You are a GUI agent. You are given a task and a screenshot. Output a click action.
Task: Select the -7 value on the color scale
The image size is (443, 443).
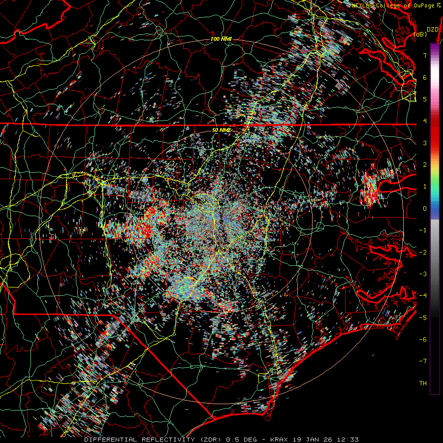click(x=423, y=361)
